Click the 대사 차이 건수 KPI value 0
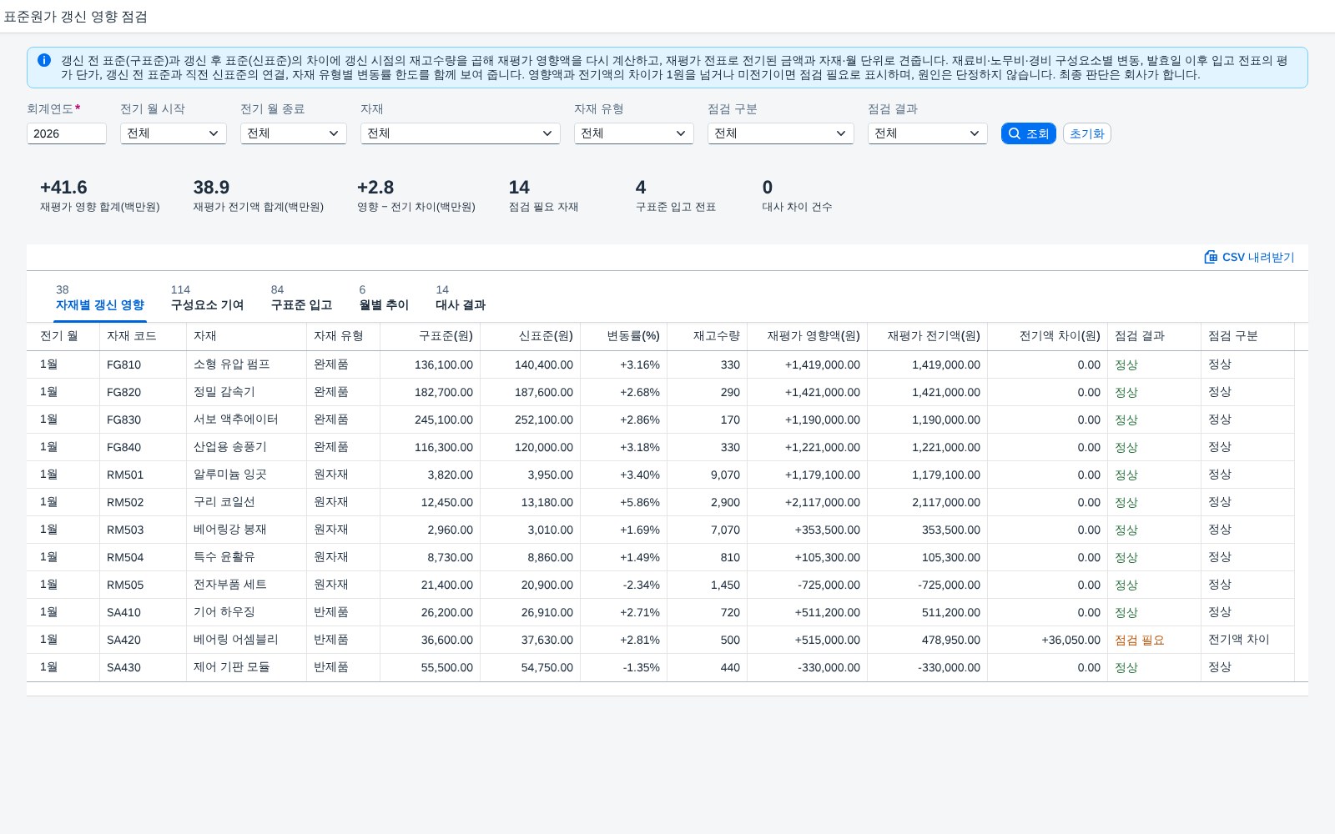 [768, 188]
